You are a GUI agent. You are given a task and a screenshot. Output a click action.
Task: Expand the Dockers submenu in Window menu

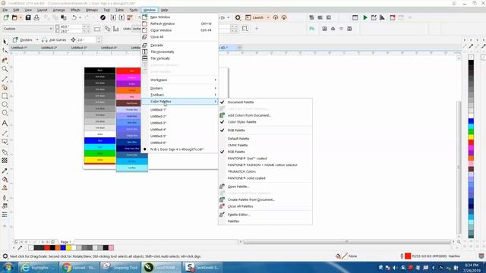click(x=180, y=88)
